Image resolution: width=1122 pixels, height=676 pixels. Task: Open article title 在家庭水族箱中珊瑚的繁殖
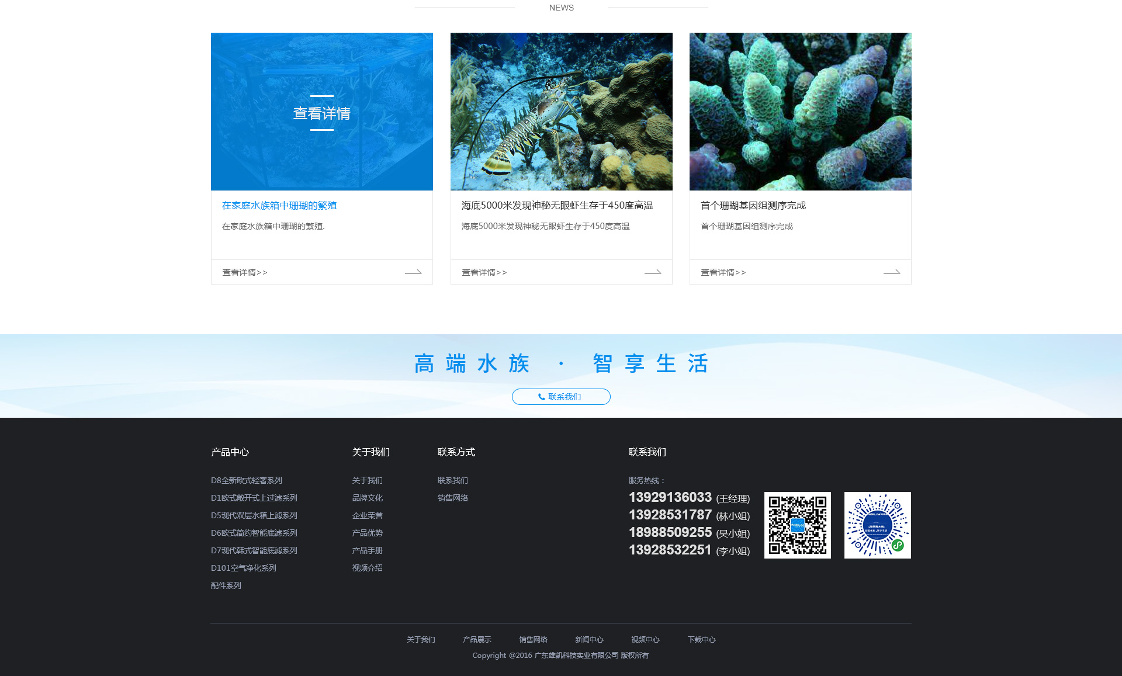pyautogui.click(x=279, y=206)
